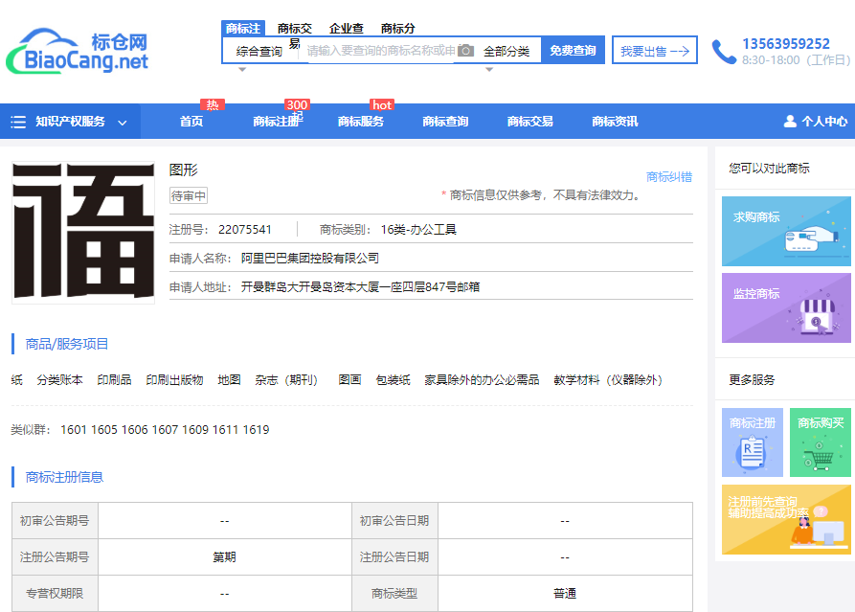
Task: Click the 我要出售 button
Action: coord(654,50)
